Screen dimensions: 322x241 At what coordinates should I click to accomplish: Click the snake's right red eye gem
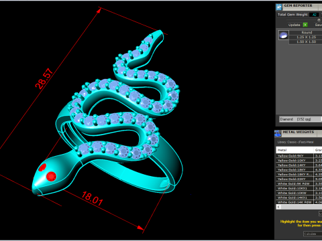pyautogui.click(x=51, y=176)
